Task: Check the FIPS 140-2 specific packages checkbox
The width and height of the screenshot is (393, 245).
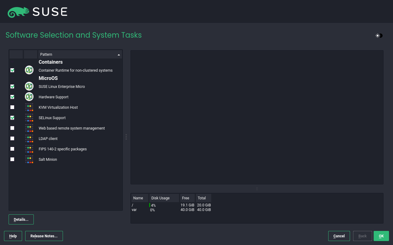Action: coord(12,149)
